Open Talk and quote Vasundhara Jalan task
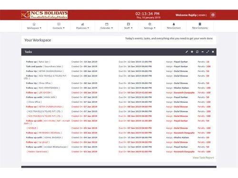Image resolution: width=238 pixels, height=178 pixels. [44, 66]
